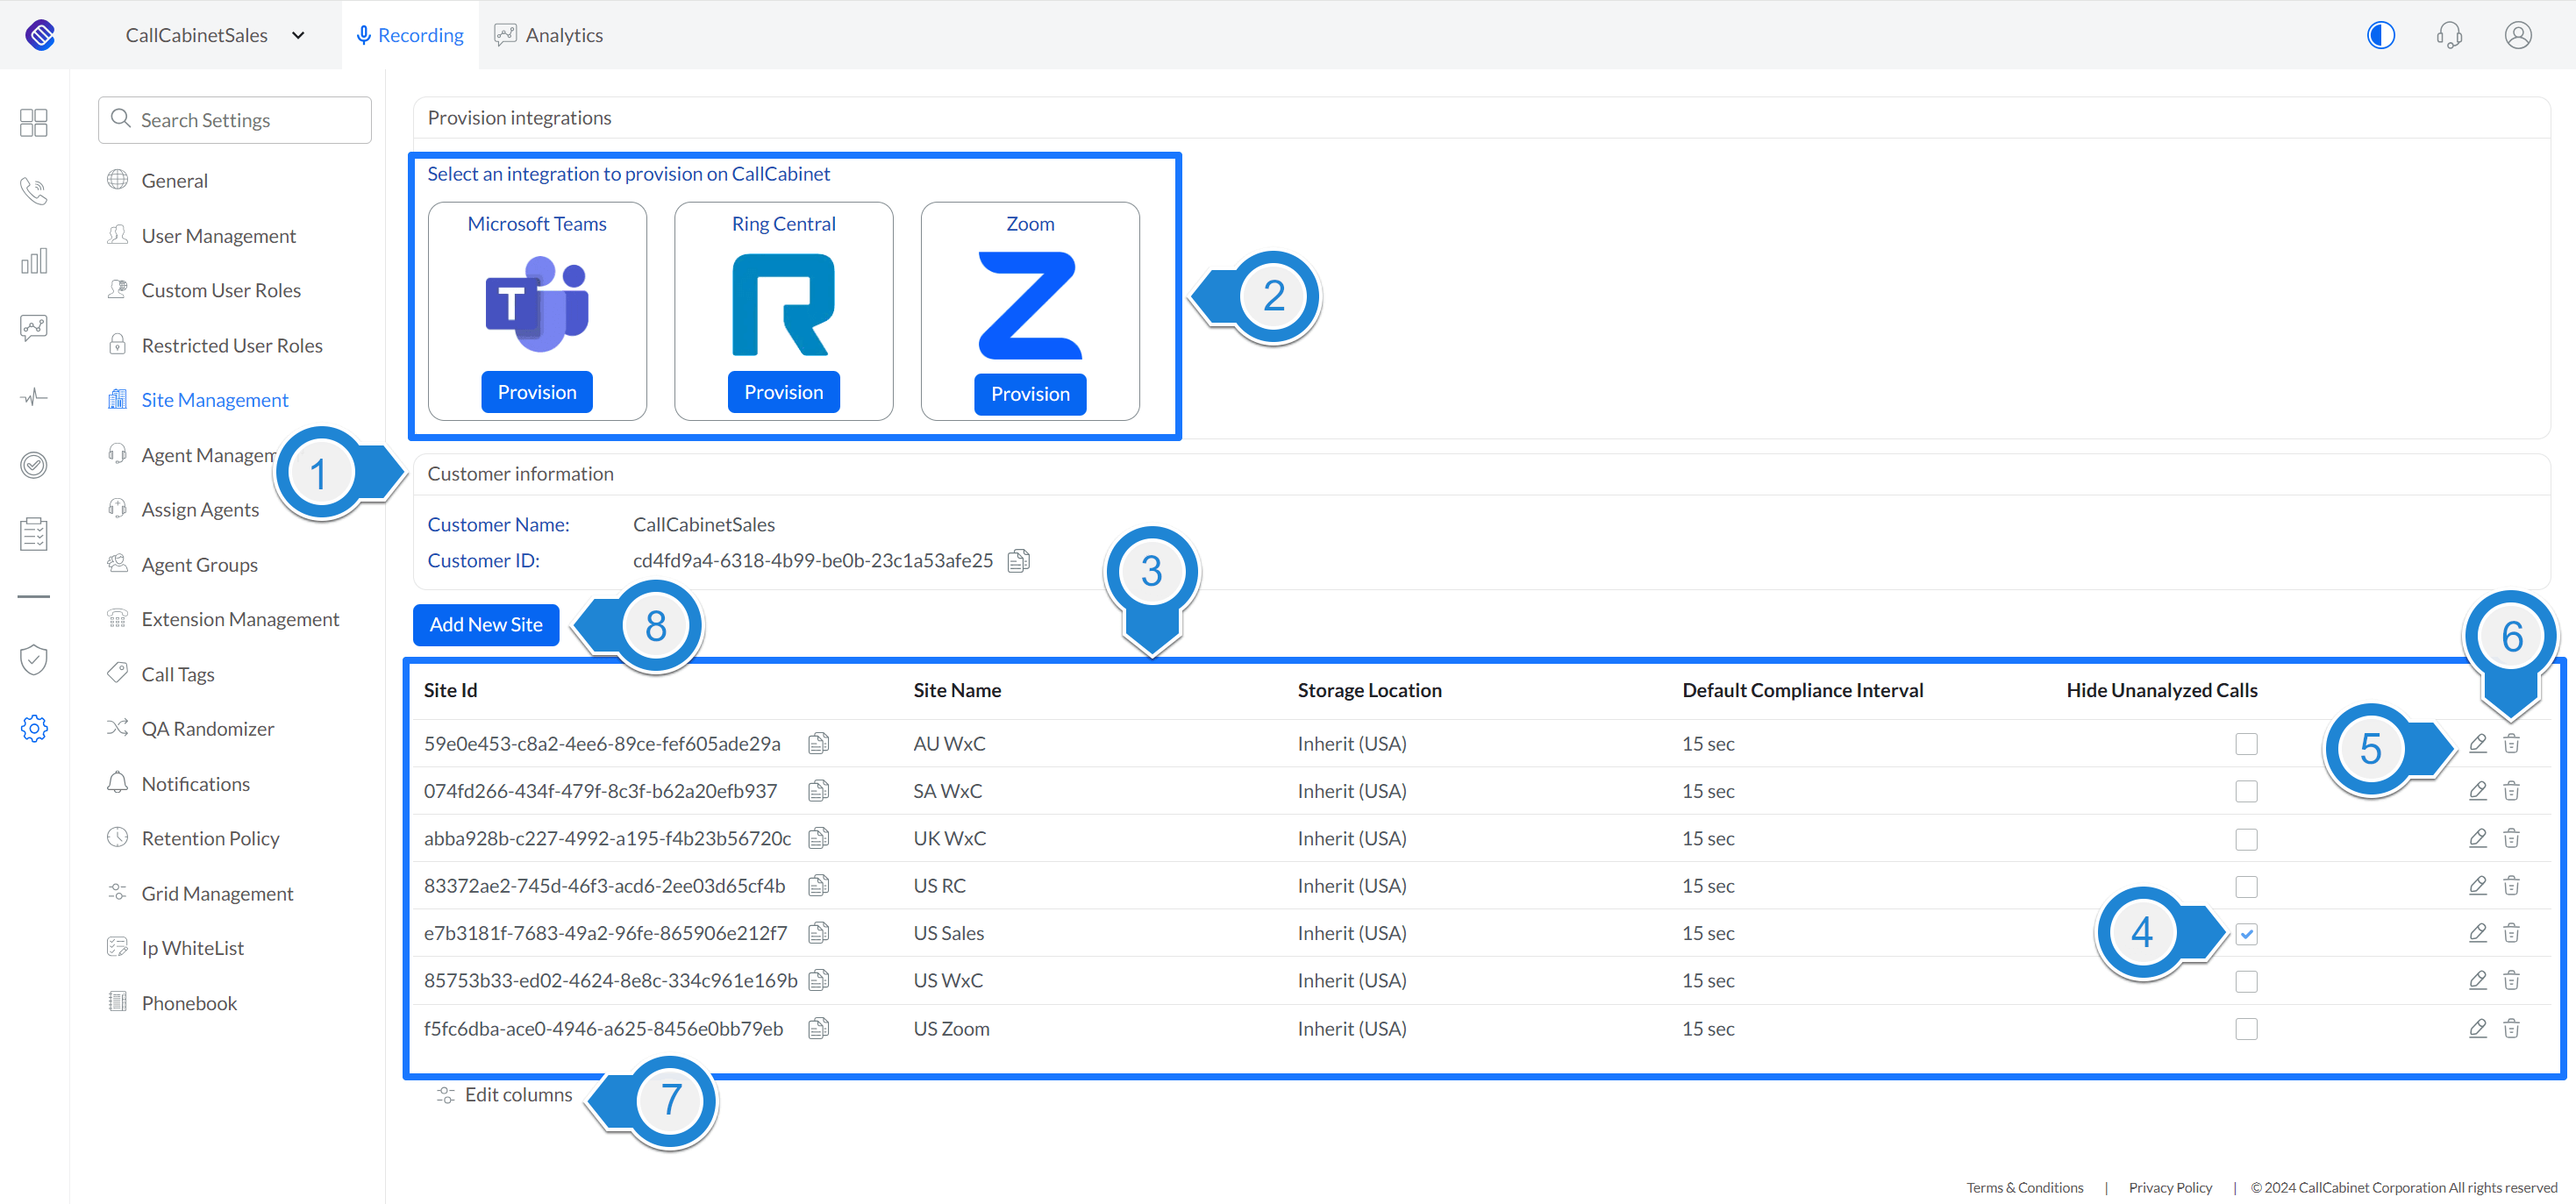This screenshot has width=2576, height=1204.
Task: Click Add New Site button
Action: tap(486, 625)
